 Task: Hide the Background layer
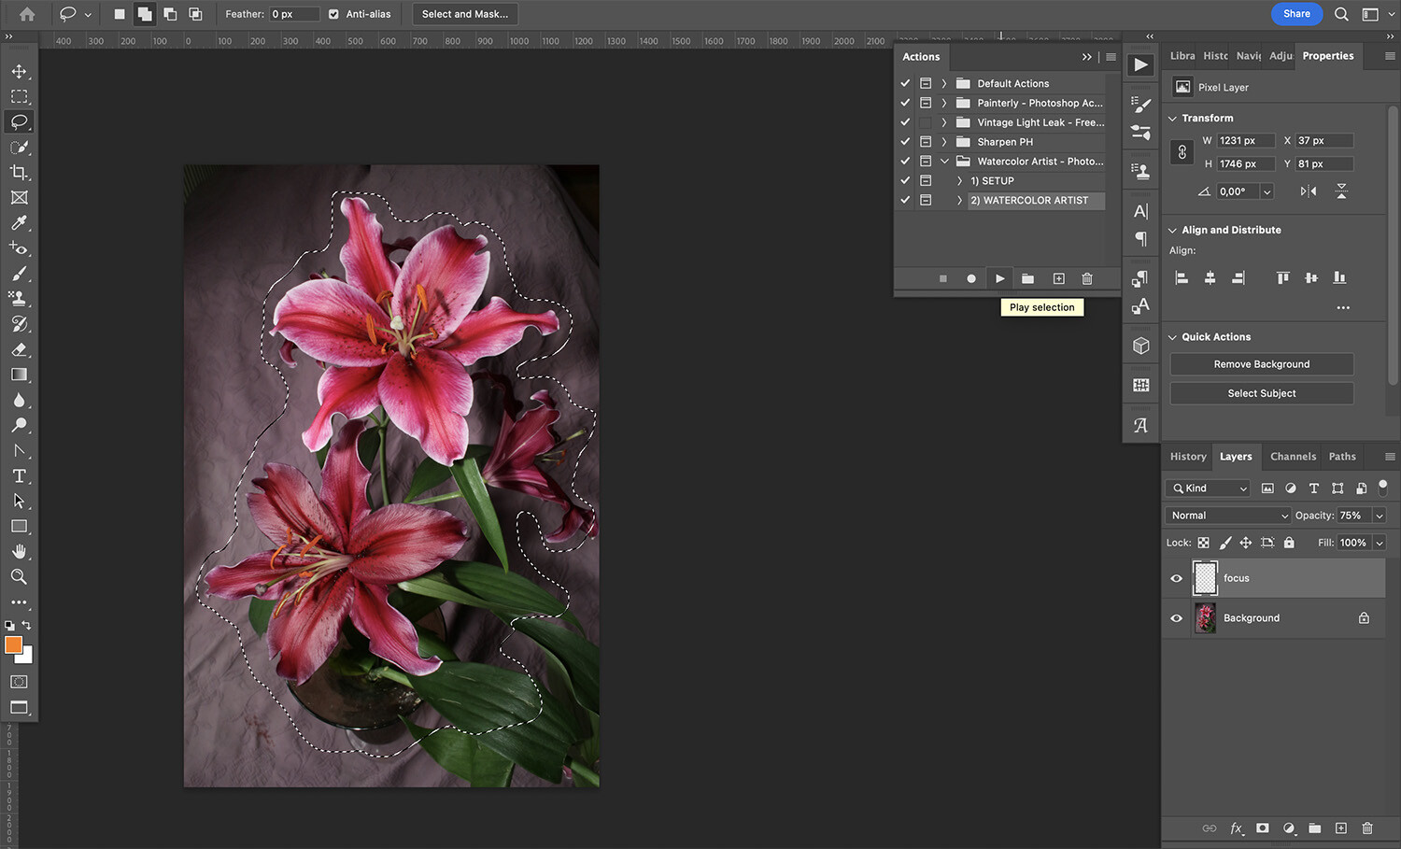1176,617
